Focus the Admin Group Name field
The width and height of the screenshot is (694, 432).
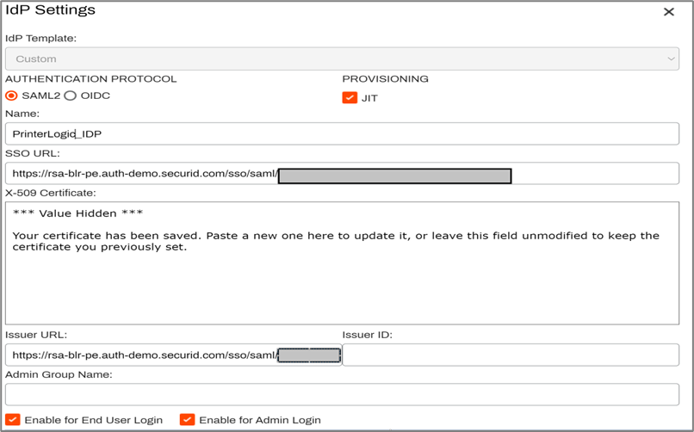[341, 394]
